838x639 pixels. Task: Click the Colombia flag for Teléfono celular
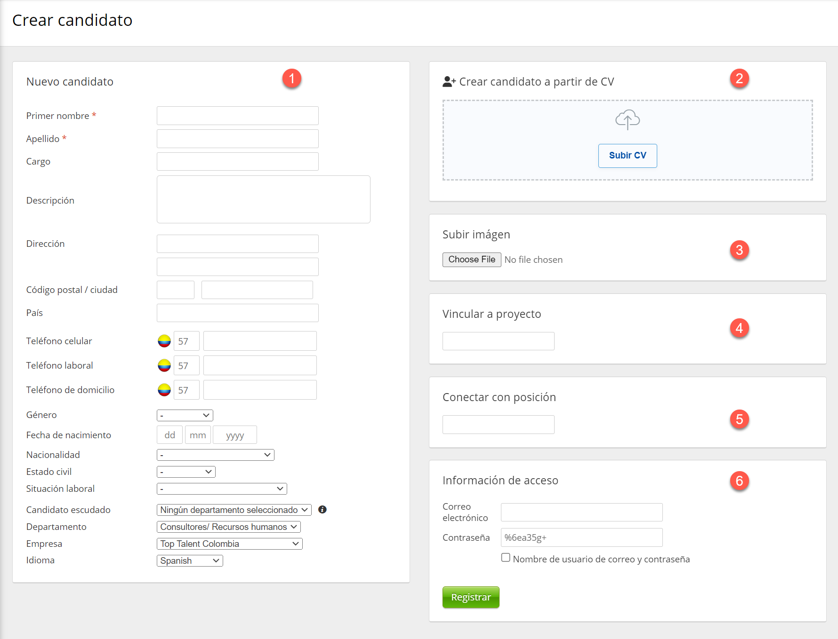click(164, 341)
